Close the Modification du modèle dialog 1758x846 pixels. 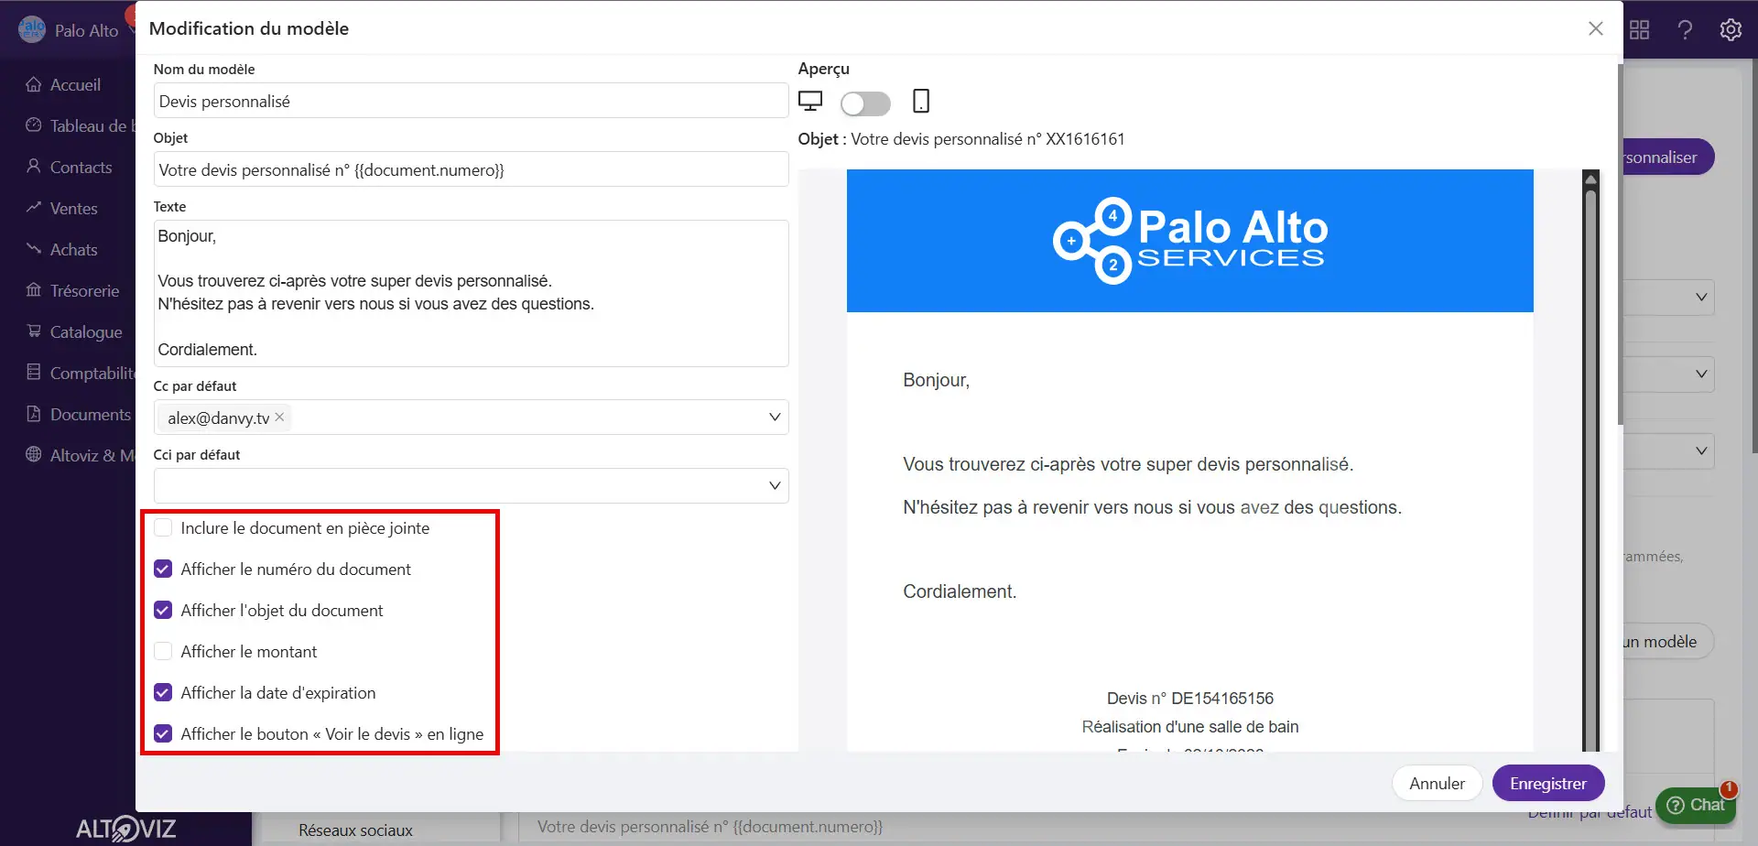pyautogui.click(x=1596, y=28)
